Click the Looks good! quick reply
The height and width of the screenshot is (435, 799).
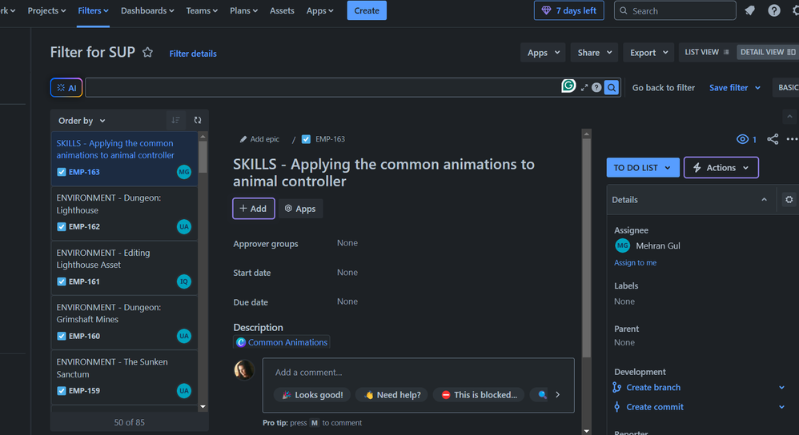(312, 395)
